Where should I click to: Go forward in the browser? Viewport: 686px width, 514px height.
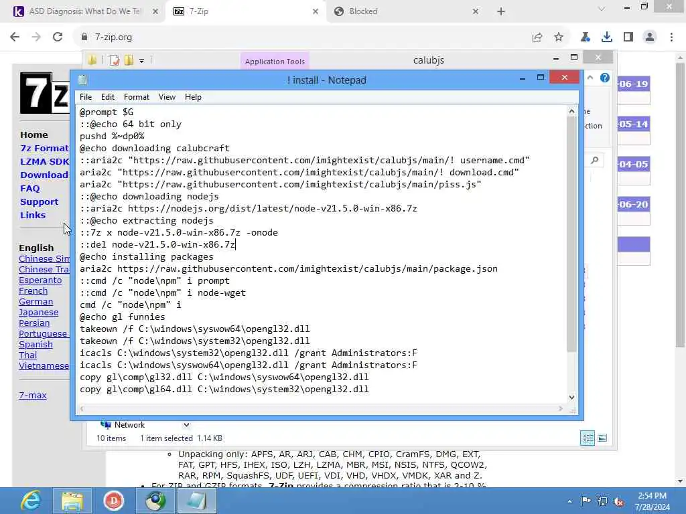click(x=36, y=37)
